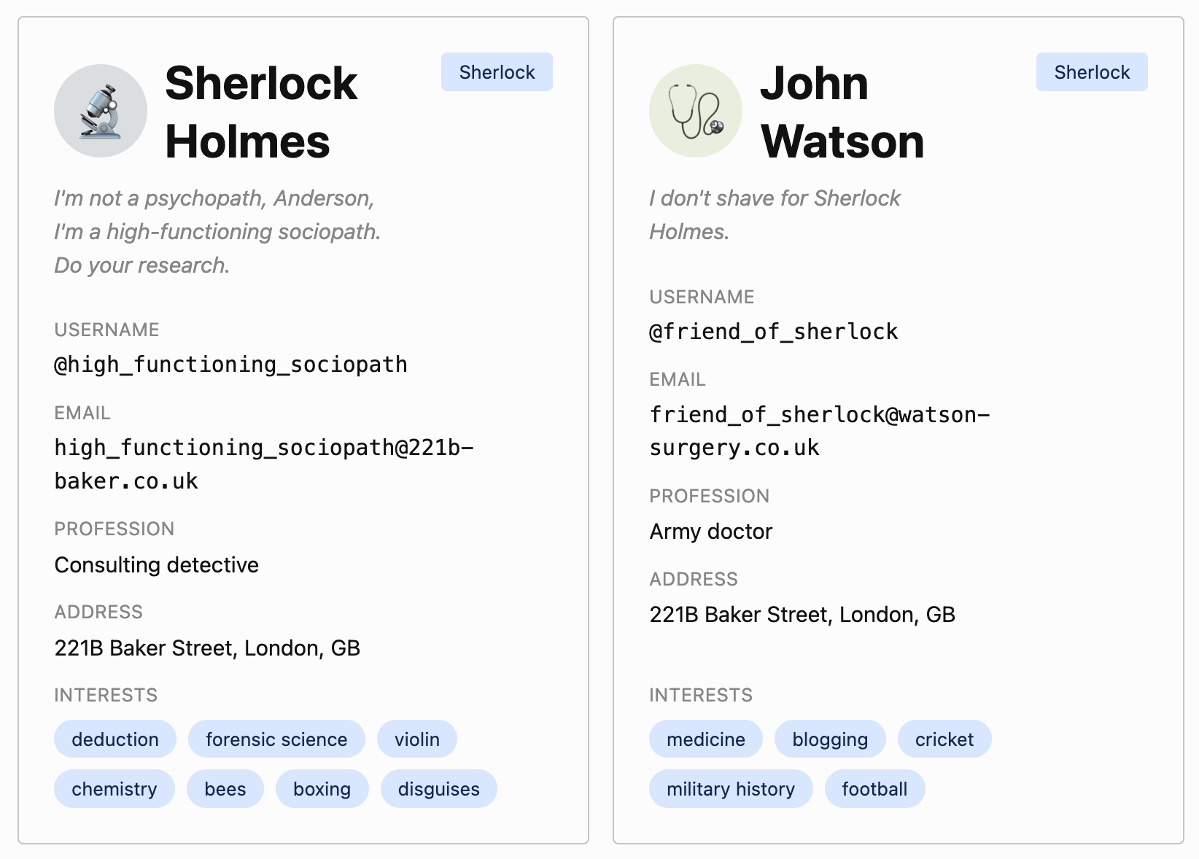
Task: Click the 'forensic science' interest tag
Action: pos(276,739)
